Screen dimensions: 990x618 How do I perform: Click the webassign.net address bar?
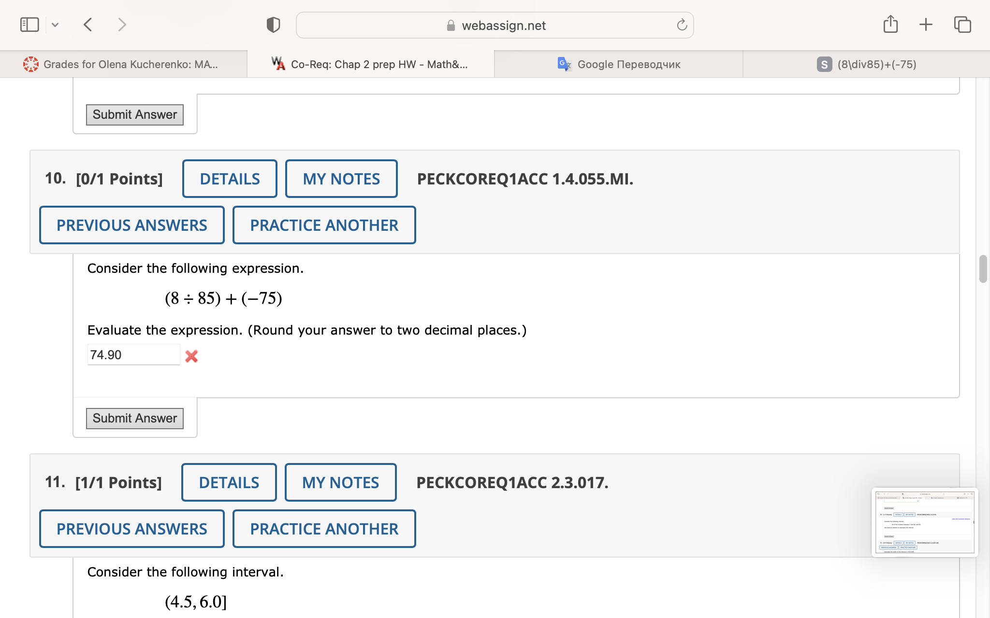coord(495,25)
